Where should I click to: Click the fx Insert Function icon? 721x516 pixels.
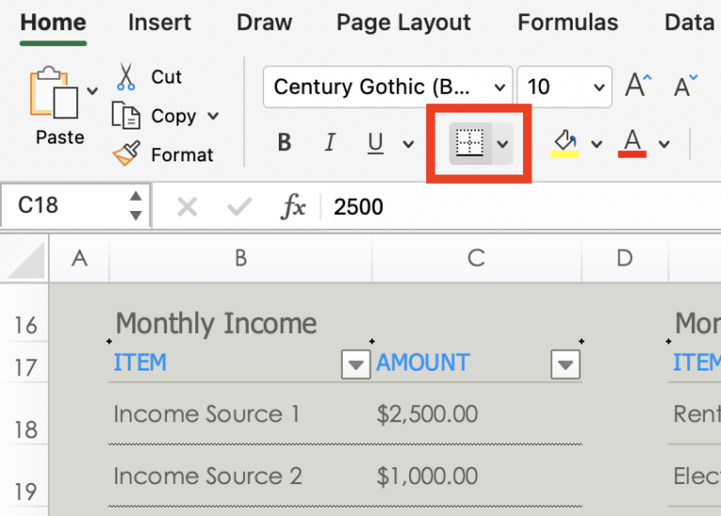[293, 206]
